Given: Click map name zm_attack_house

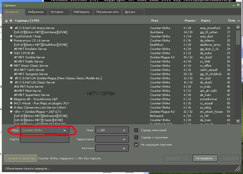Looking at the screenshot, I should (211, 112).
